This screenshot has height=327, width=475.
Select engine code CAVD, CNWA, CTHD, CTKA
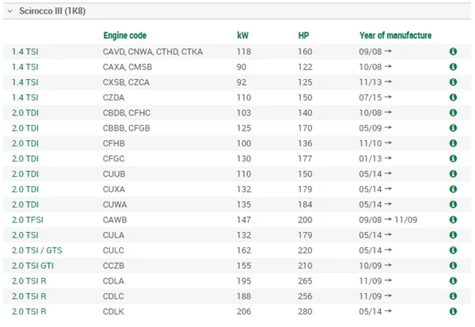coord(153,51)
